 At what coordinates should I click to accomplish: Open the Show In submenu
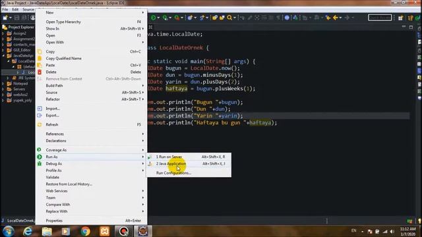(x=91, y=28)
